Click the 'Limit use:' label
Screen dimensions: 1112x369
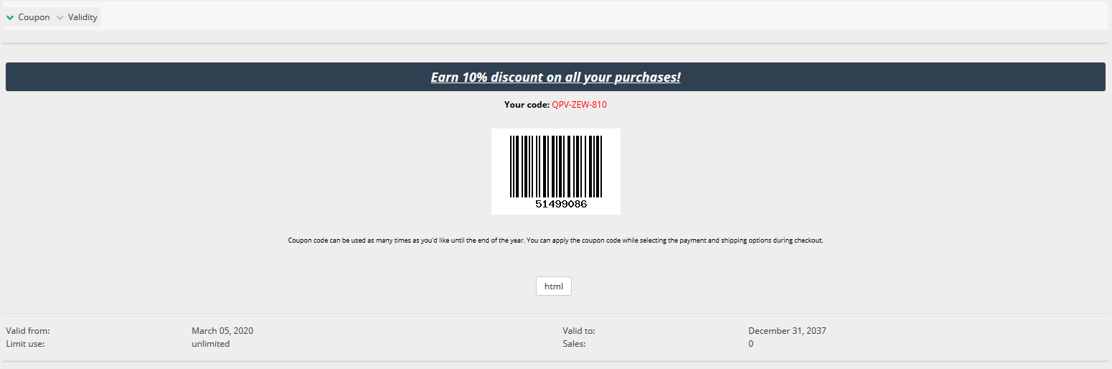pyautogui.click(x=26, y=344)
